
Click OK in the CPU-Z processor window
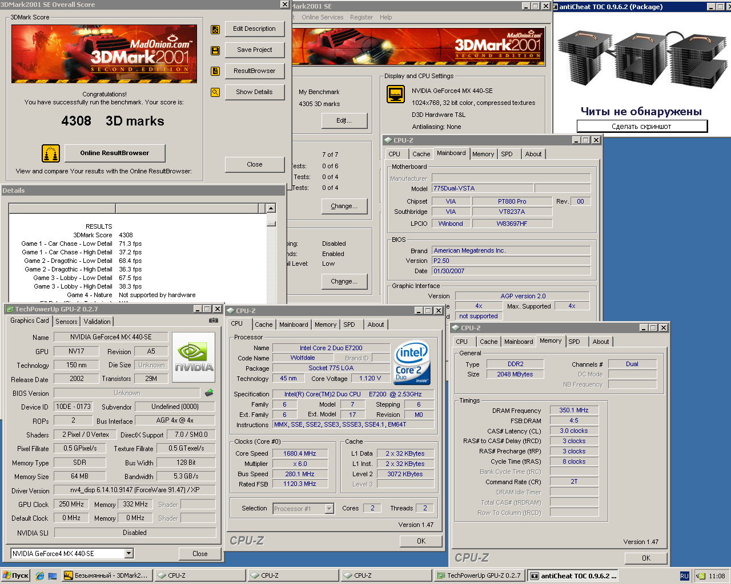421,541
